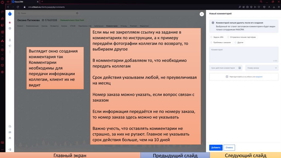Click the "Отмена" button
This screenshot has width=281, height=158.
(229, 148)
